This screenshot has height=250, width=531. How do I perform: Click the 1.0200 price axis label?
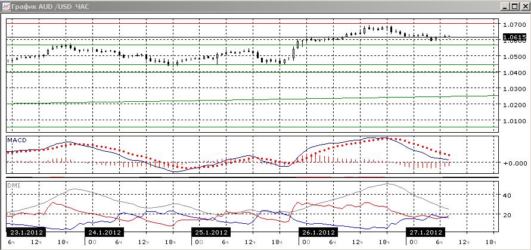[x=514, y=105]
